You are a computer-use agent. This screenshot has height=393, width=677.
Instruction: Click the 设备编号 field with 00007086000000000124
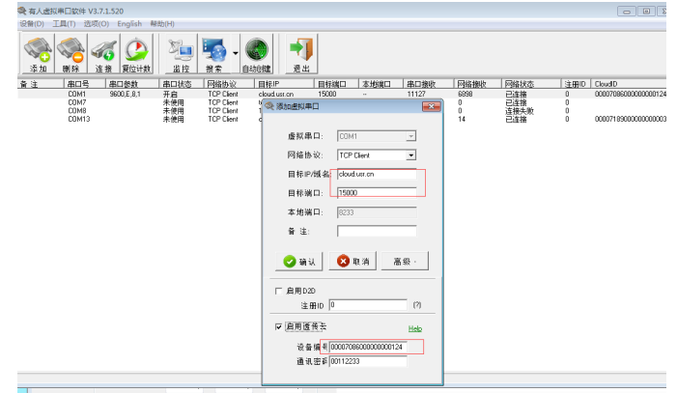pyautogui.click(x=368, y=347)
